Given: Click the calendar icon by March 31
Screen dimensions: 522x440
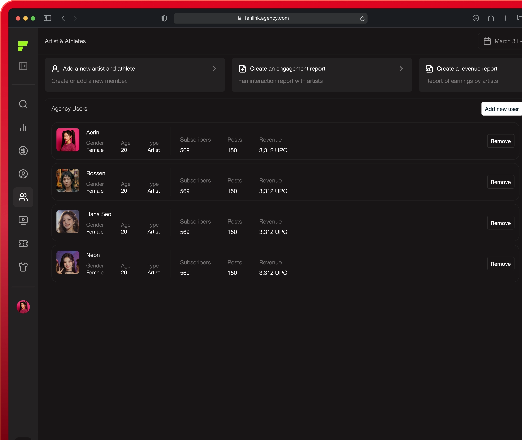Looking at the screenshot, I should point(487,41).
